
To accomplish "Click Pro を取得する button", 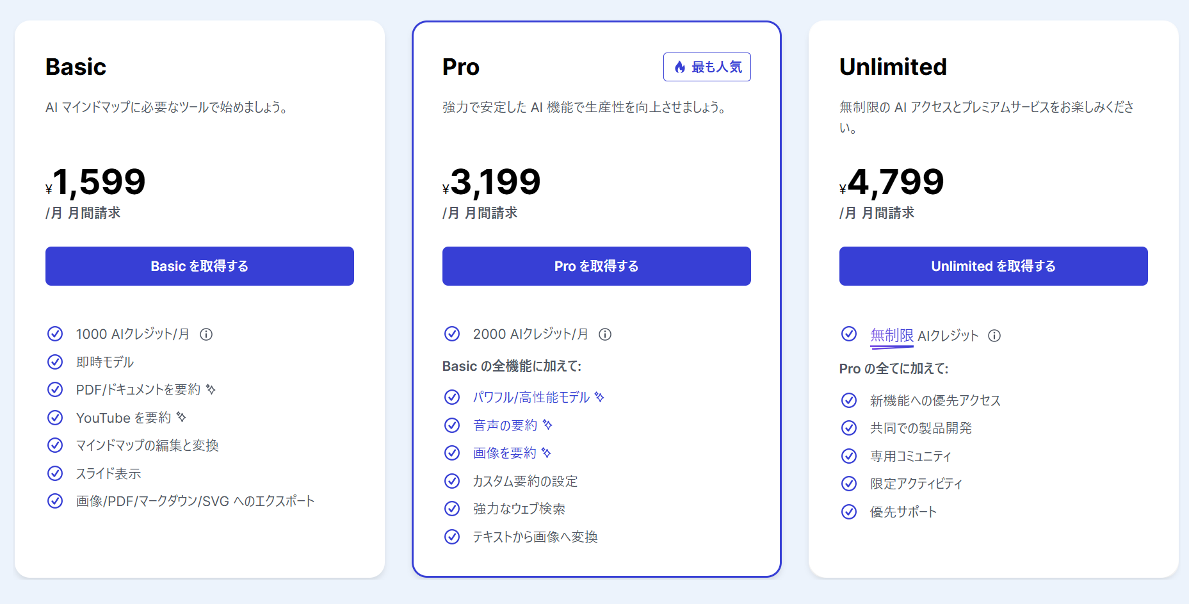I will [597, 266].
